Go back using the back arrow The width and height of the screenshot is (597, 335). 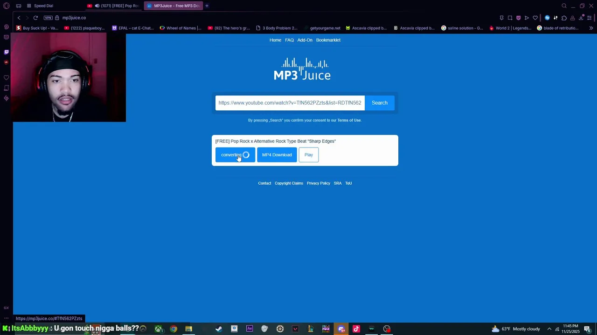click(19, 18)
